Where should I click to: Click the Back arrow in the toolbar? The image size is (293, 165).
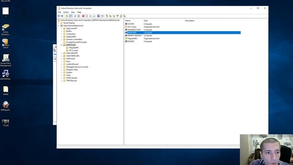tap(59, 16)
